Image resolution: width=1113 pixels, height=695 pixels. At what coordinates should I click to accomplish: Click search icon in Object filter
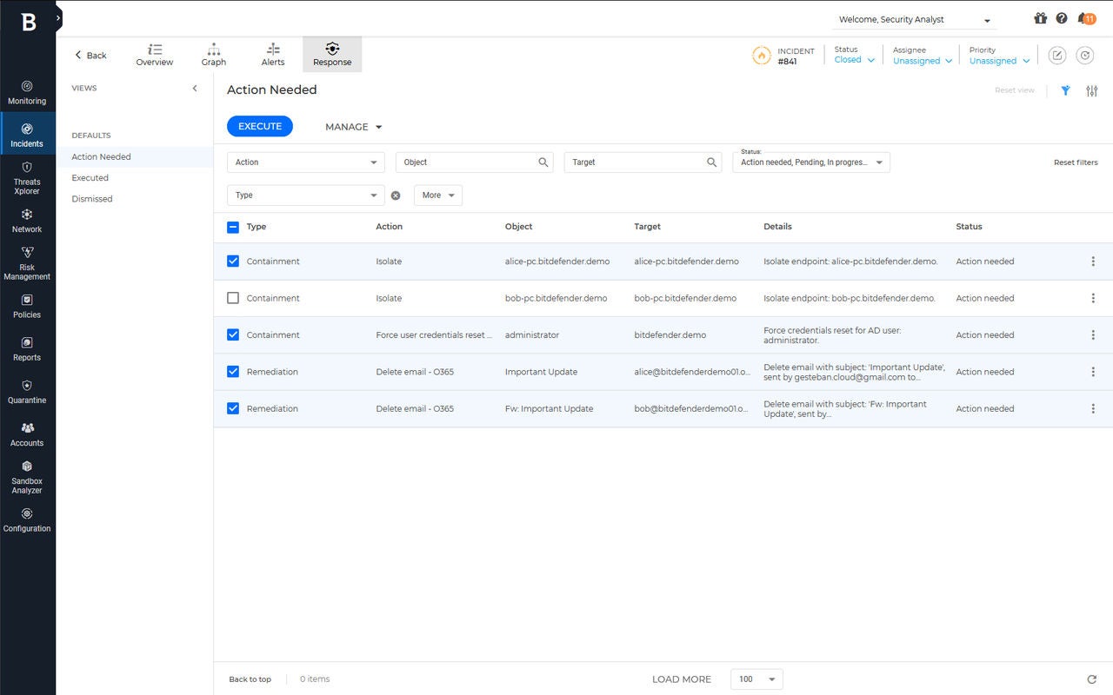543,162
